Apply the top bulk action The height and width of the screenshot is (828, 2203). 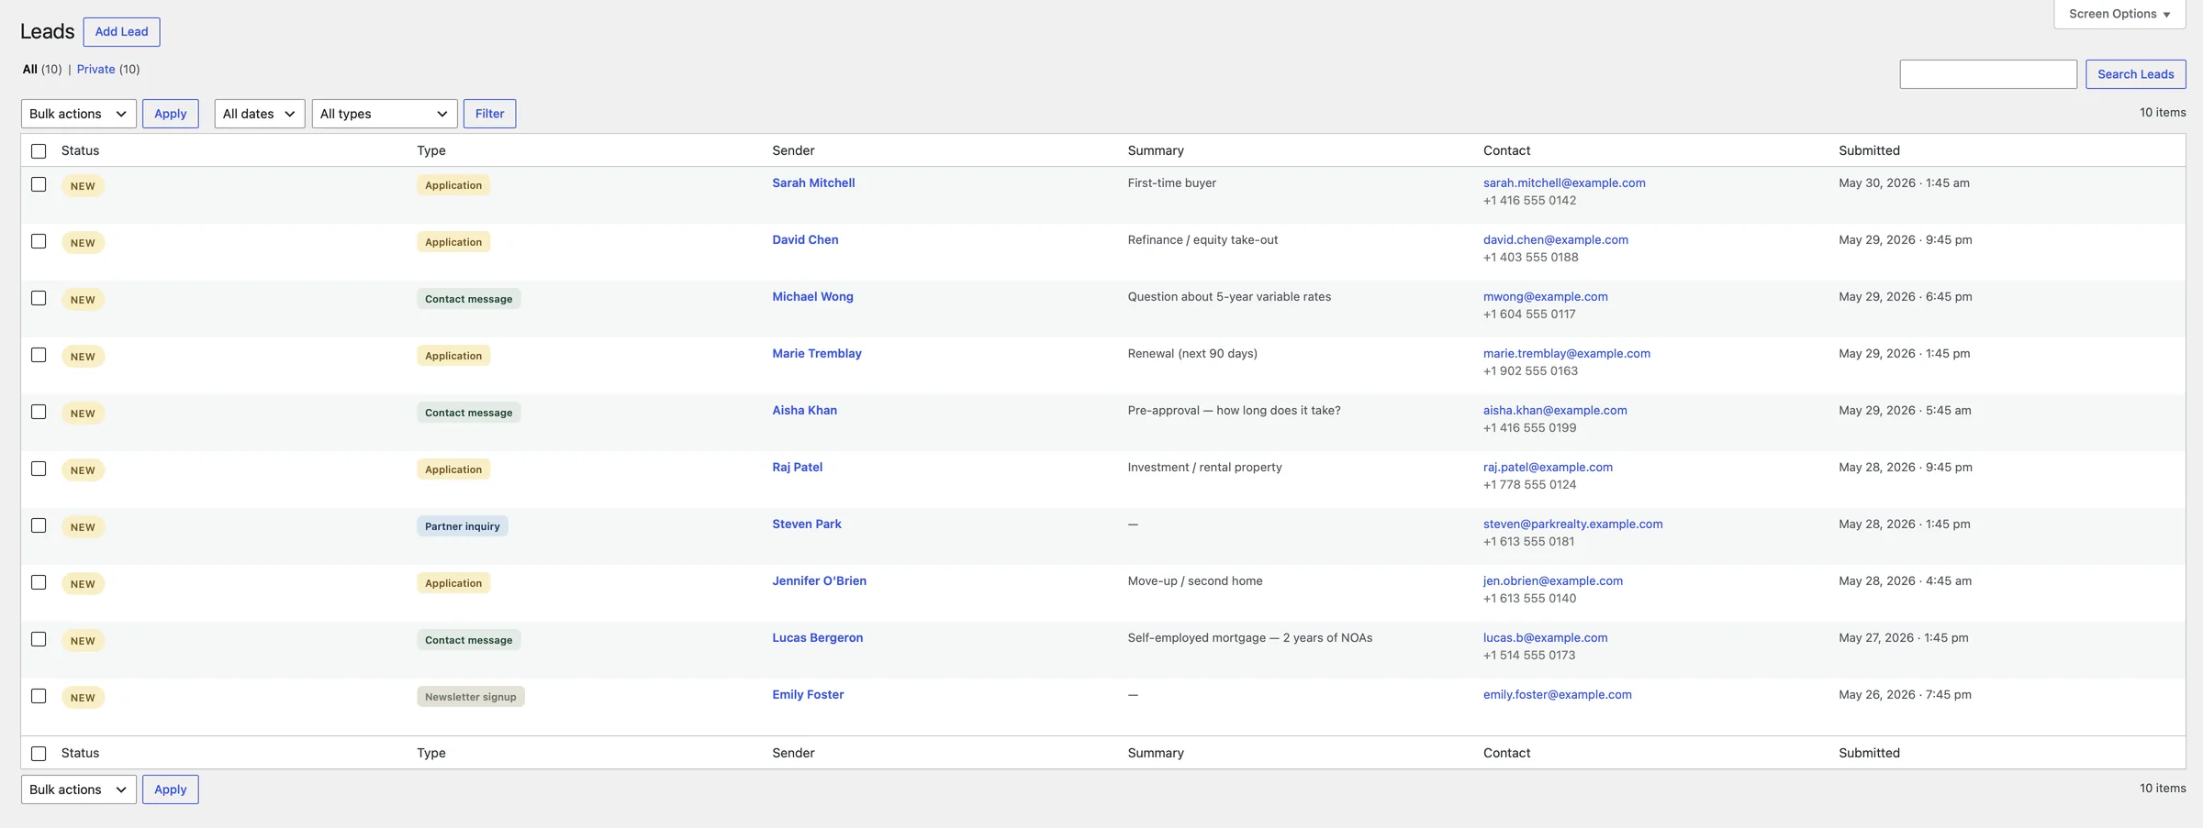(x=171, y=114)
